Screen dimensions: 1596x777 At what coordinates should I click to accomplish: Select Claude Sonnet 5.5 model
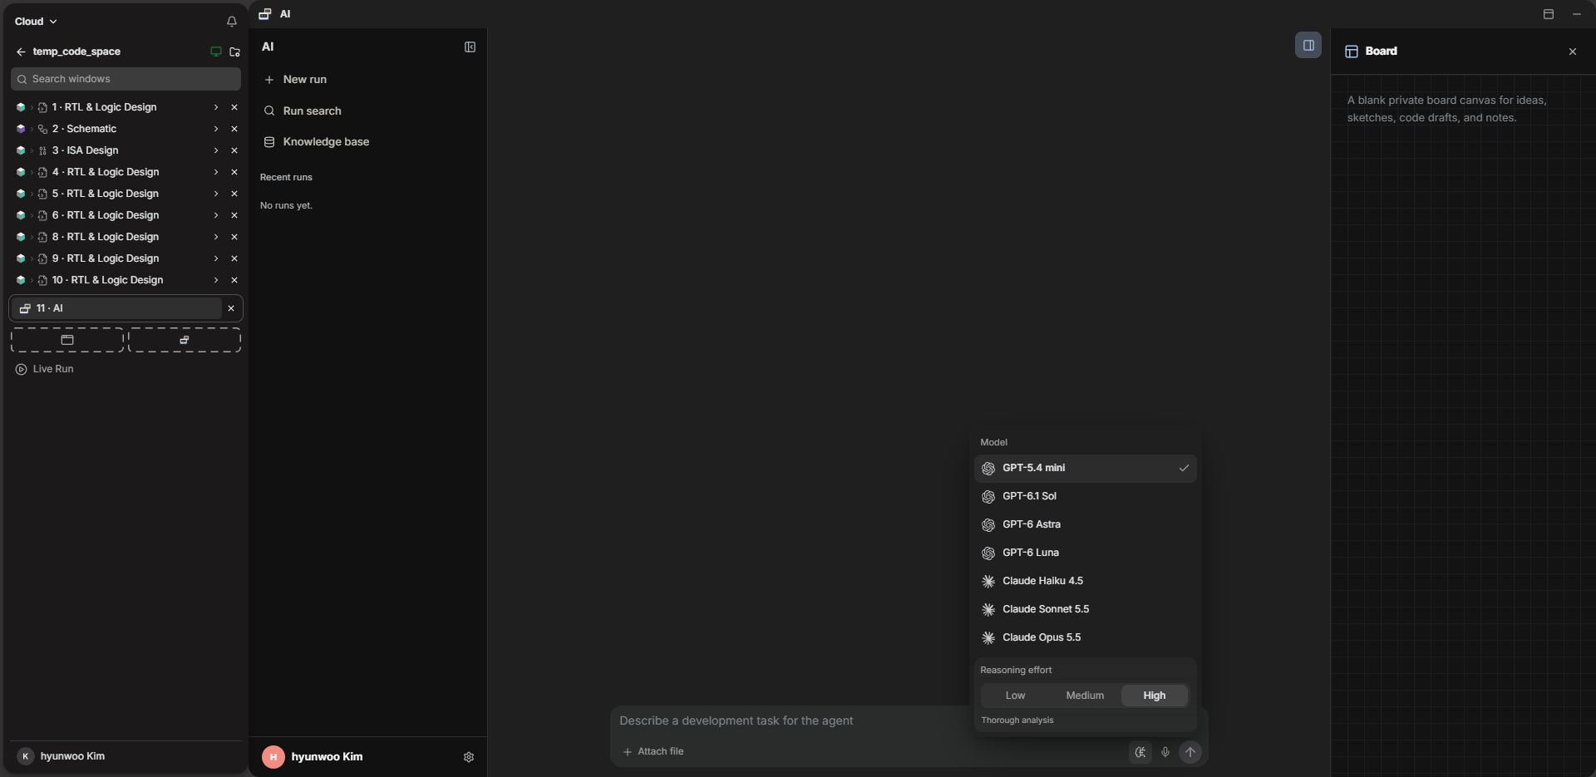(x=1085, y=610)
